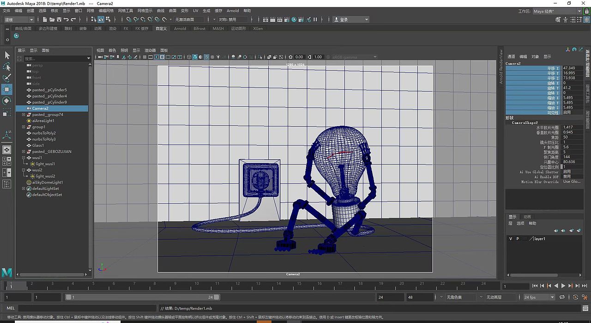The width and height of the screenshot is (591, 323).
Task: Open the 文件 menu
Action: (6, 10)
